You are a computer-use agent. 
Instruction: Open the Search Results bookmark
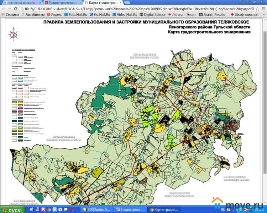(212, 15)
